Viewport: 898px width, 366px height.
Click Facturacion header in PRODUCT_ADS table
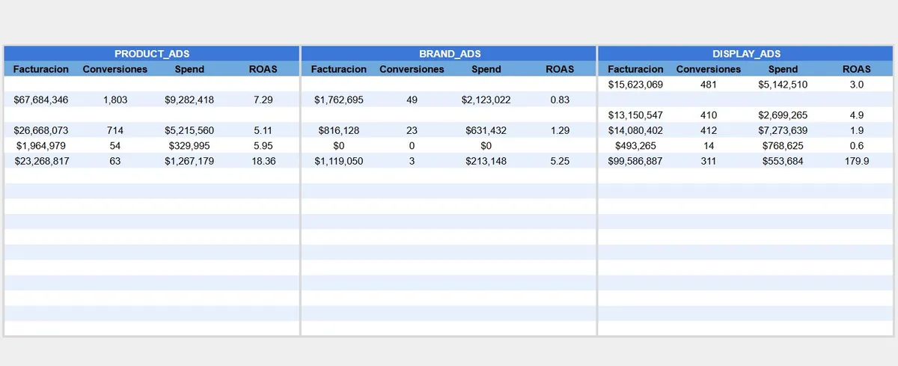pos(41,69)
